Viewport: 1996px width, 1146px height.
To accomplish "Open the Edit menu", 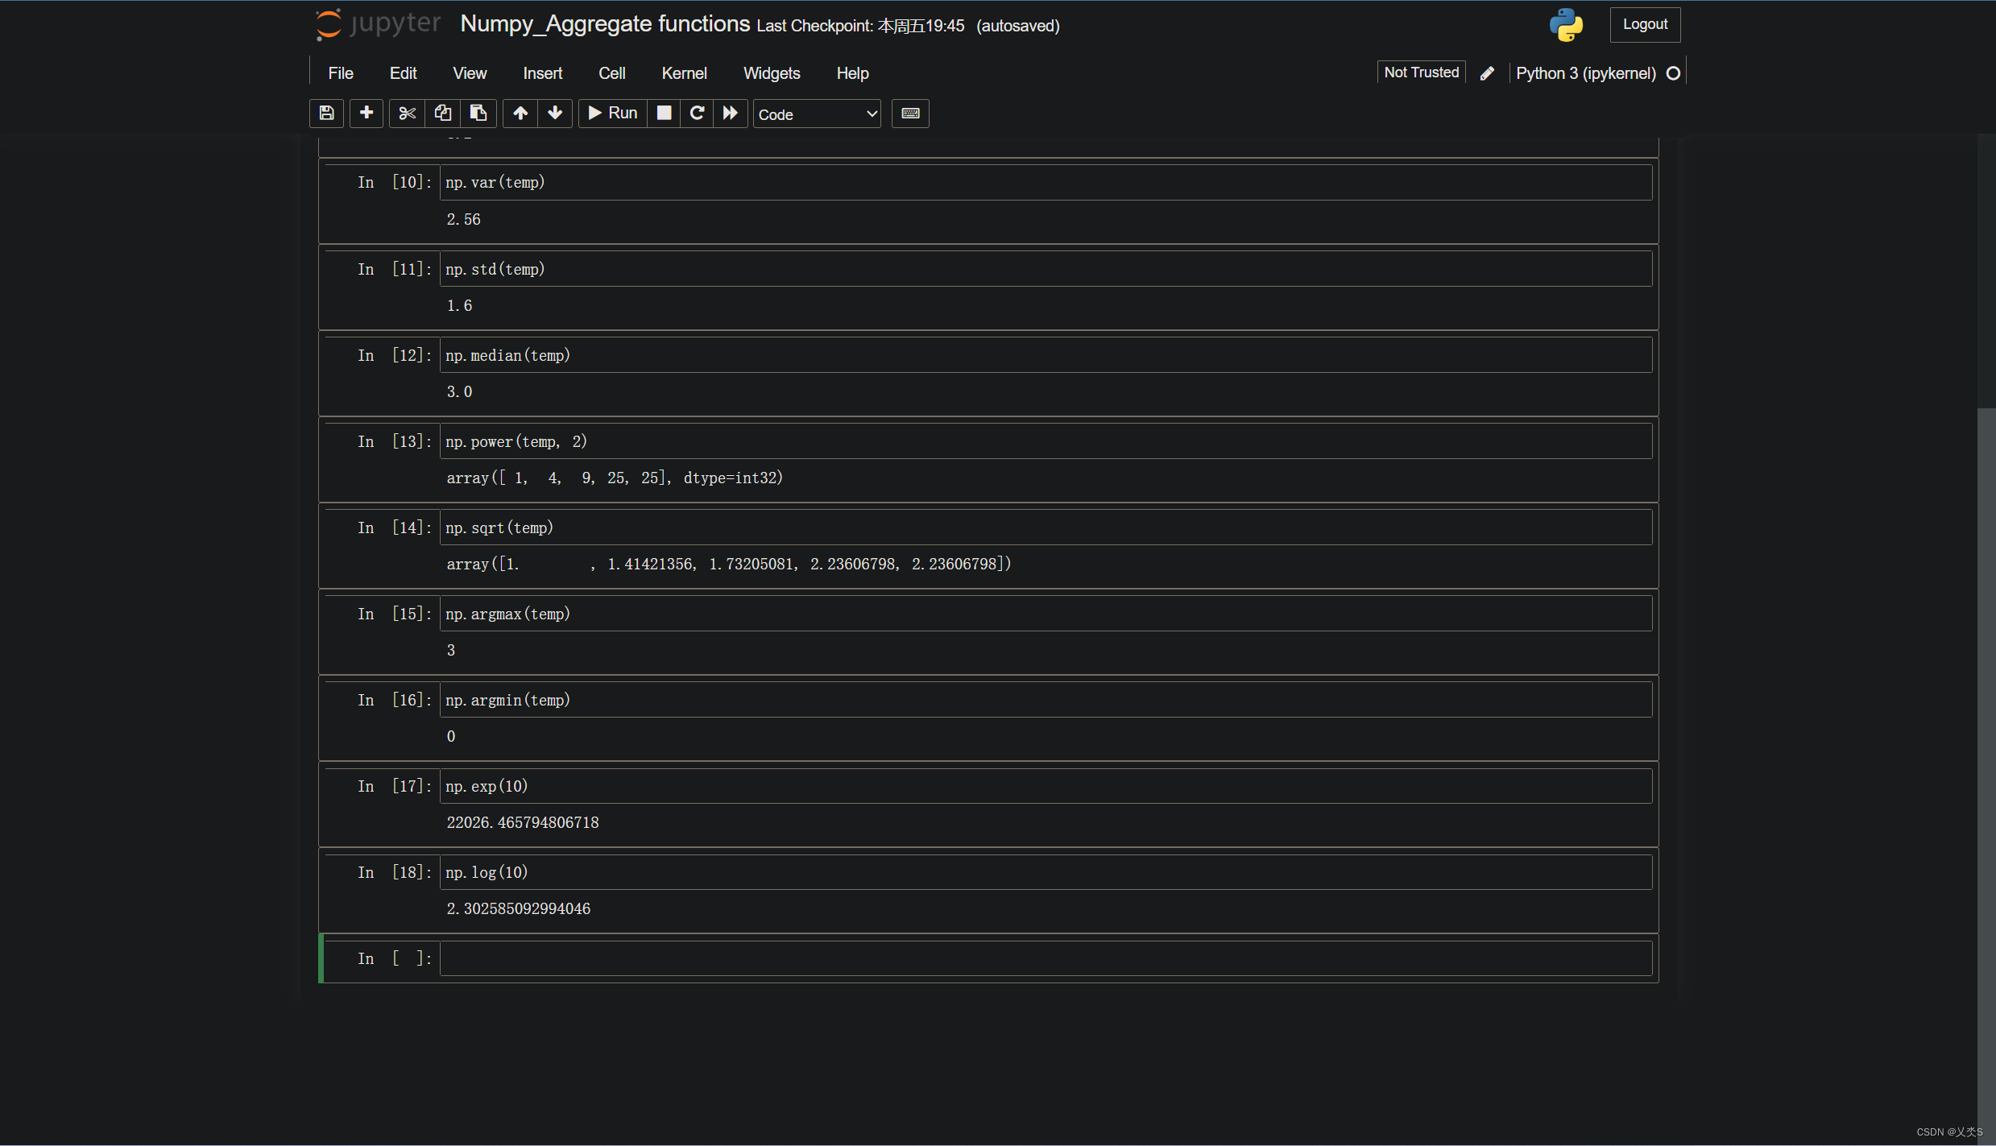I will click(x=403, y=73).
